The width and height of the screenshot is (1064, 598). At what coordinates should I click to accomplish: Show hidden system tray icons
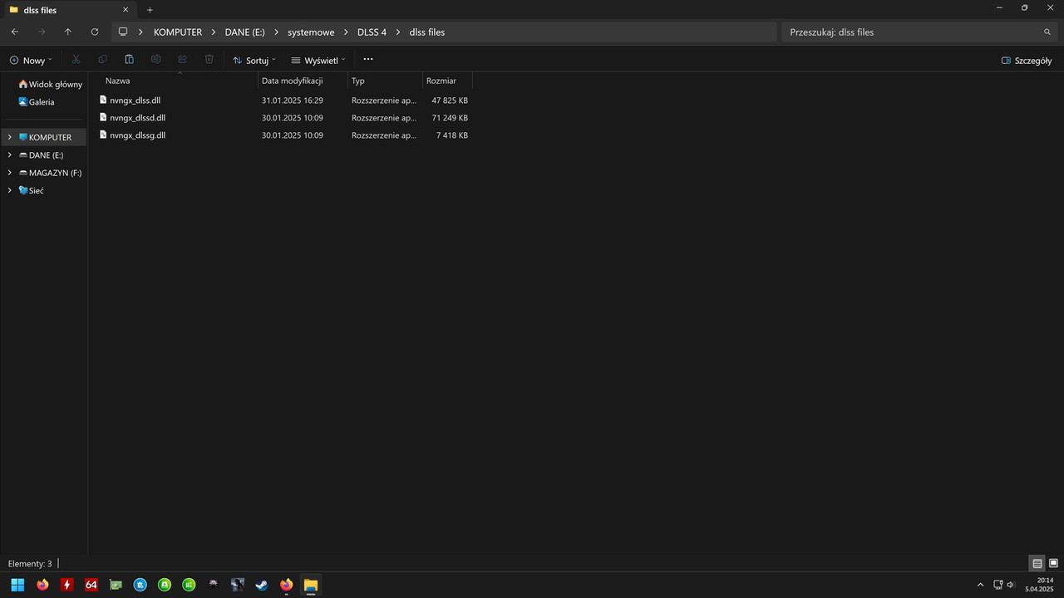tap(980, 585)
